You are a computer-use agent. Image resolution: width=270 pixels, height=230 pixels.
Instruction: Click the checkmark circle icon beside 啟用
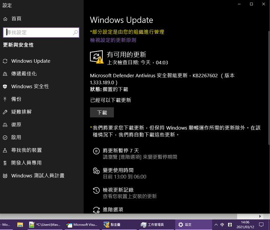pos(5,137)
